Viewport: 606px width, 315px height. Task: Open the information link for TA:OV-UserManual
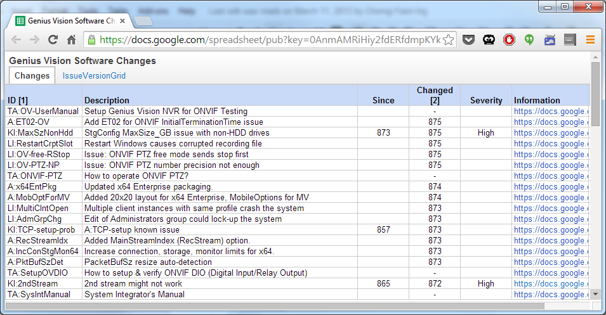click(x=551, y=111)
